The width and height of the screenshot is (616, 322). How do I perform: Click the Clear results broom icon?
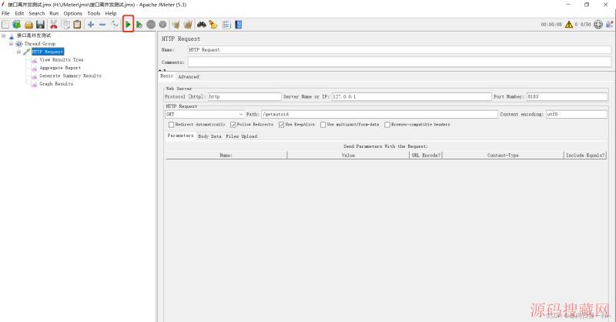coord(176,25)
